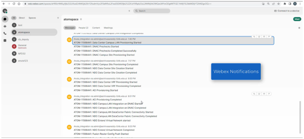The image size is (304, 139).
Task: Click the plus icon beside the search bar
Action: tap(129, 11)
